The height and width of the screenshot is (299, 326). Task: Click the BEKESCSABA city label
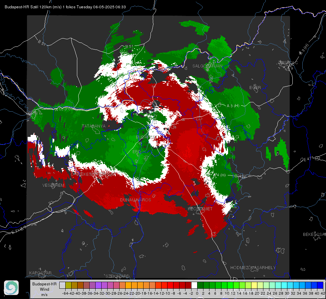pos(314,234)
